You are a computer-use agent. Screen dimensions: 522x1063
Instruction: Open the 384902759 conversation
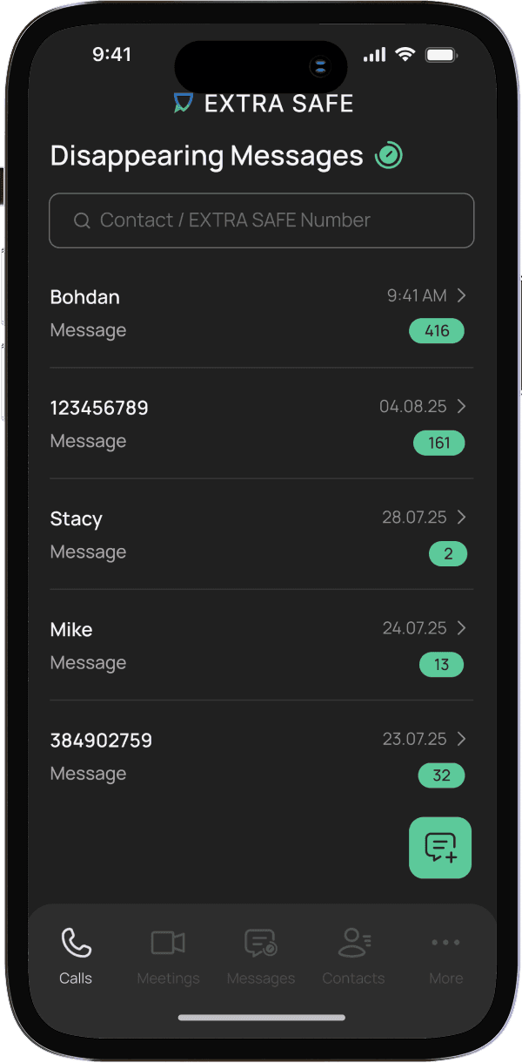pyautogui.click(x=261, y=756)
